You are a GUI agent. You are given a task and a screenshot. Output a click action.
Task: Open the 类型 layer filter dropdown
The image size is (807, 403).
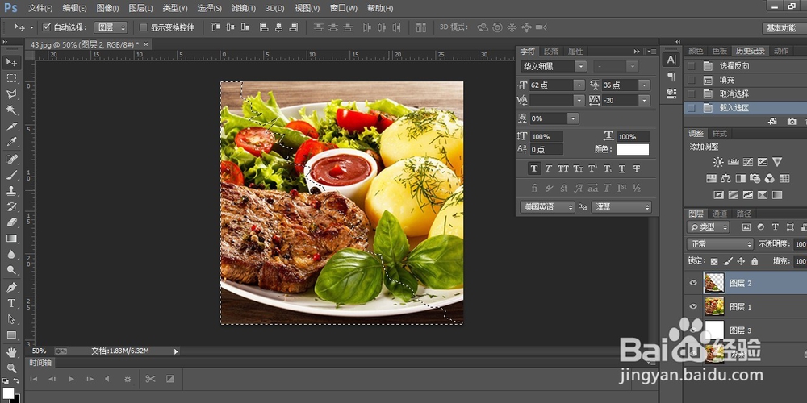coord(709,227)
